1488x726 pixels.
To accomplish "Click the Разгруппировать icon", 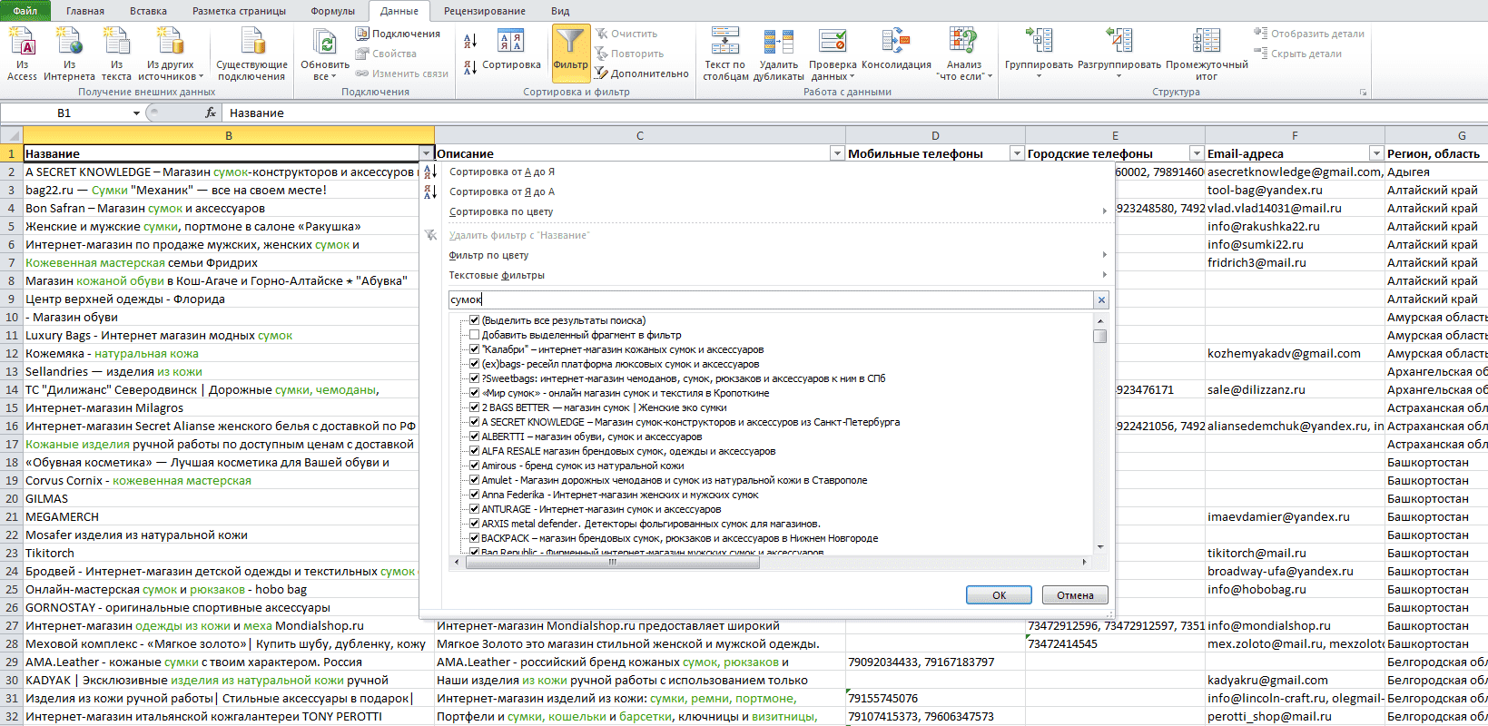I will pos(1119,40).
